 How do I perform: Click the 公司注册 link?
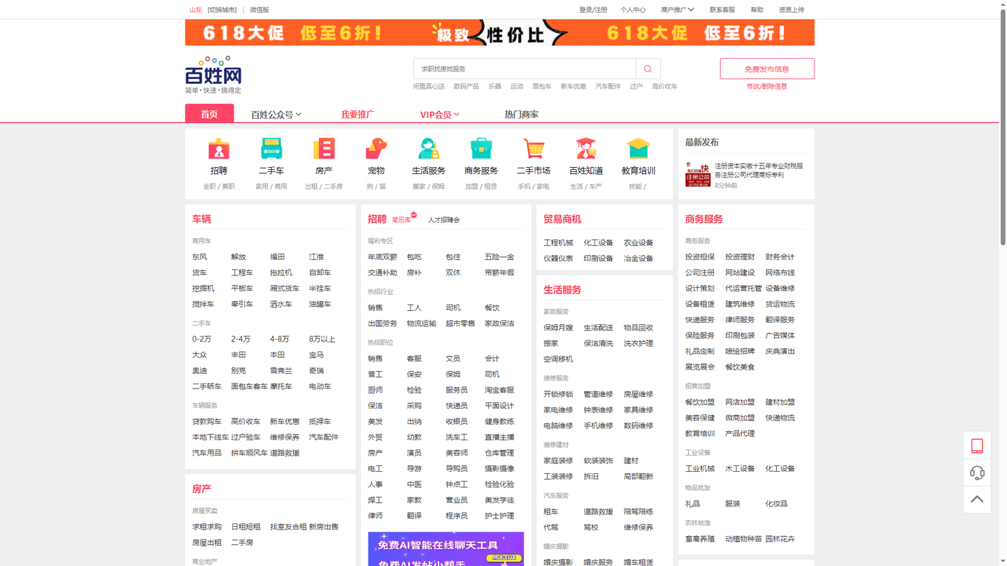[x=700, y=273]
